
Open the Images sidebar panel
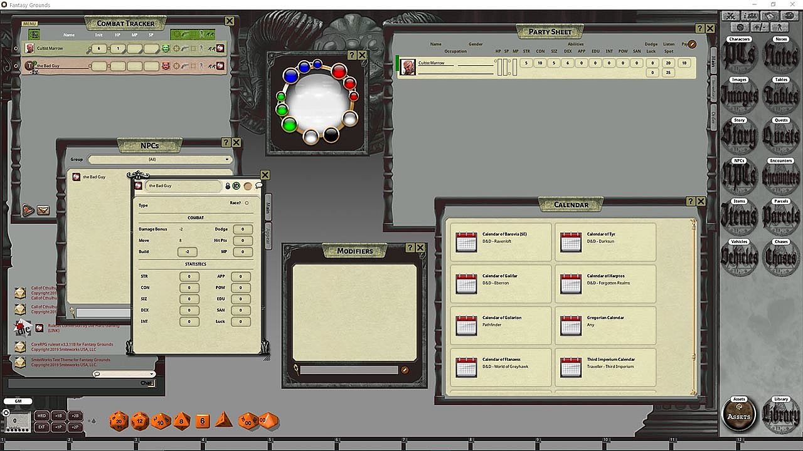(739, 95)
